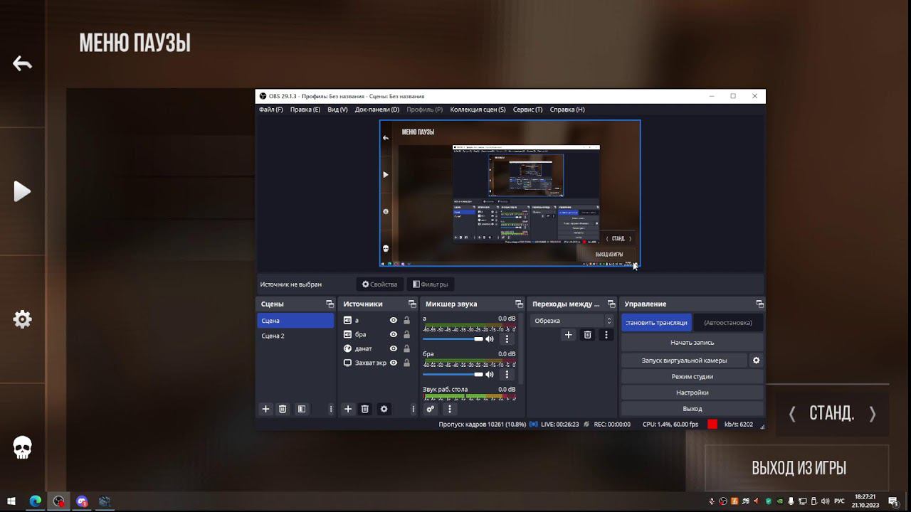Click ВЫХОД ИЗ ИГРЫ in the pause menu
The height and width of the screenshot is (512, 911).
pyautogui.click(x=799, y=468)
